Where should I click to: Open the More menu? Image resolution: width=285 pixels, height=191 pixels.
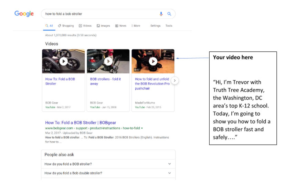coord(136,26)
